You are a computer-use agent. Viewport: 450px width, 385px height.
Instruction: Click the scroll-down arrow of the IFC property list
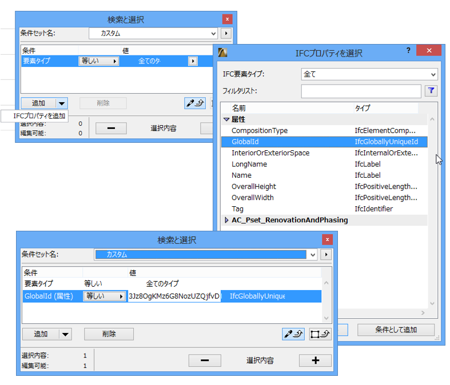click(x=432, y=303)
